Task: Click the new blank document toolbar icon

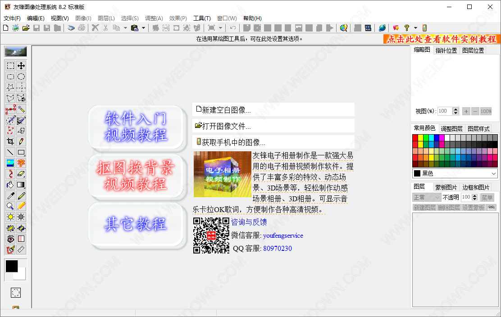Action: pos(5,28)
